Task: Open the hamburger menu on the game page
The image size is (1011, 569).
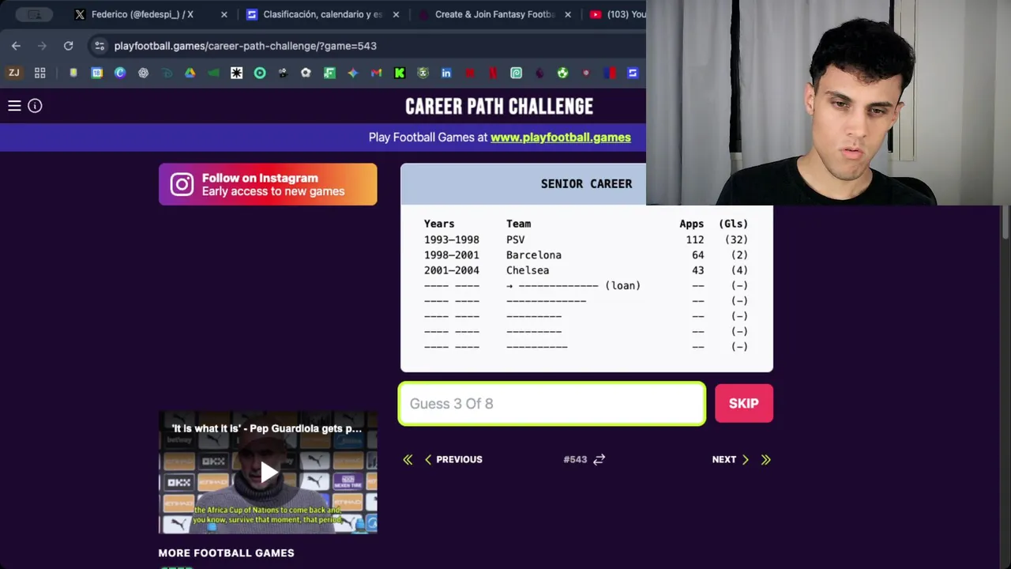Action: click(14, 105)
